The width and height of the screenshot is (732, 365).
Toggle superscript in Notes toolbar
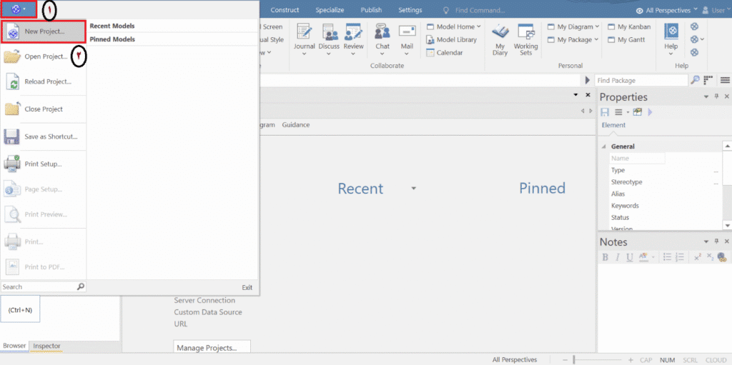coord(698,257)
